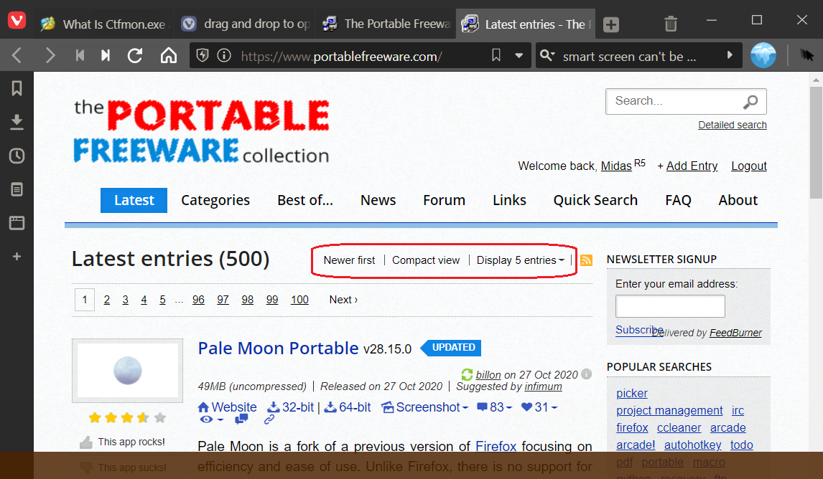Open the closed tabs trash can

tap(671, 24)
